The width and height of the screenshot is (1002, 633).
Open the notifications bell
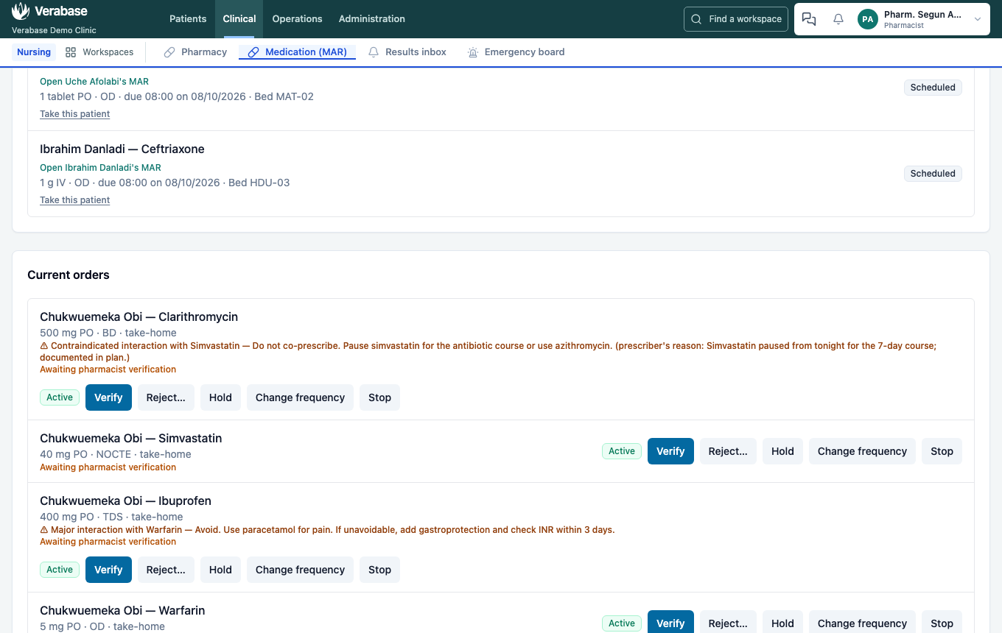click(838, 19)
